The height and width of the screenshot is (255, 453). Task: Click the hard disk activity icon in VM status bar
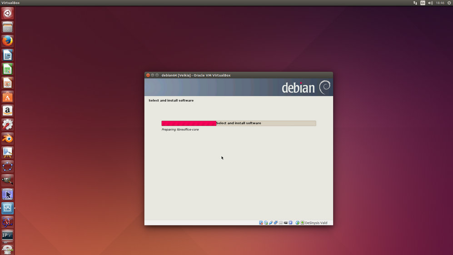point(261,223)
